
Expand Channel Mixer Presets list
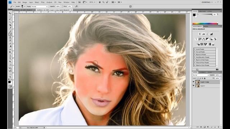195,63
